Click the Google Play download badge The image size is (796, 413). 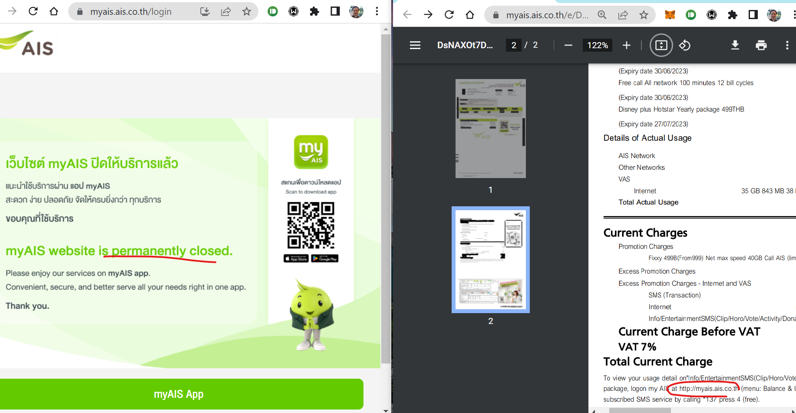(x=325, y=258)
